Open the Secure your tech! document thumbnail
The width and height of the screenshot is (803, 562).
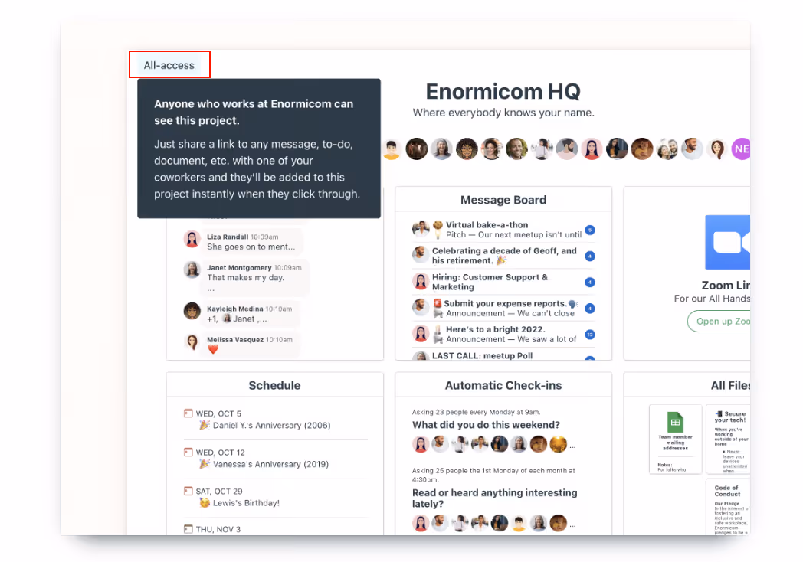pos(728,439)
